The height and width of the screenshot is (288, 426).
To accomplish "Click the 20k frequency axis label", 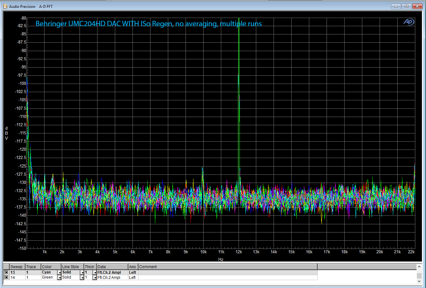I will (x=380, y=252).
